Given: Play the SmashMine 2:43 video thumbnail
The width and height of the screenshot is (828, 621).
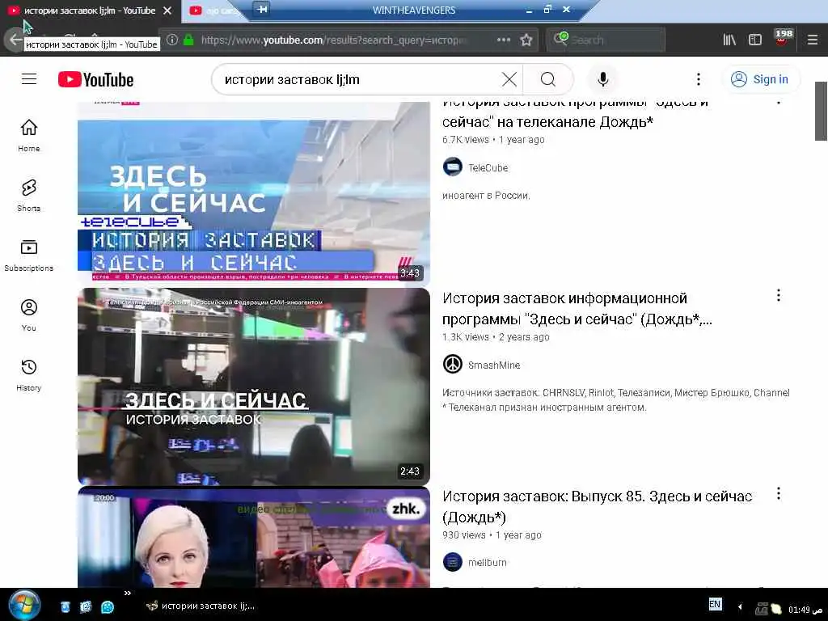Looking at the screenshot, I should click(x=253, y=386).
